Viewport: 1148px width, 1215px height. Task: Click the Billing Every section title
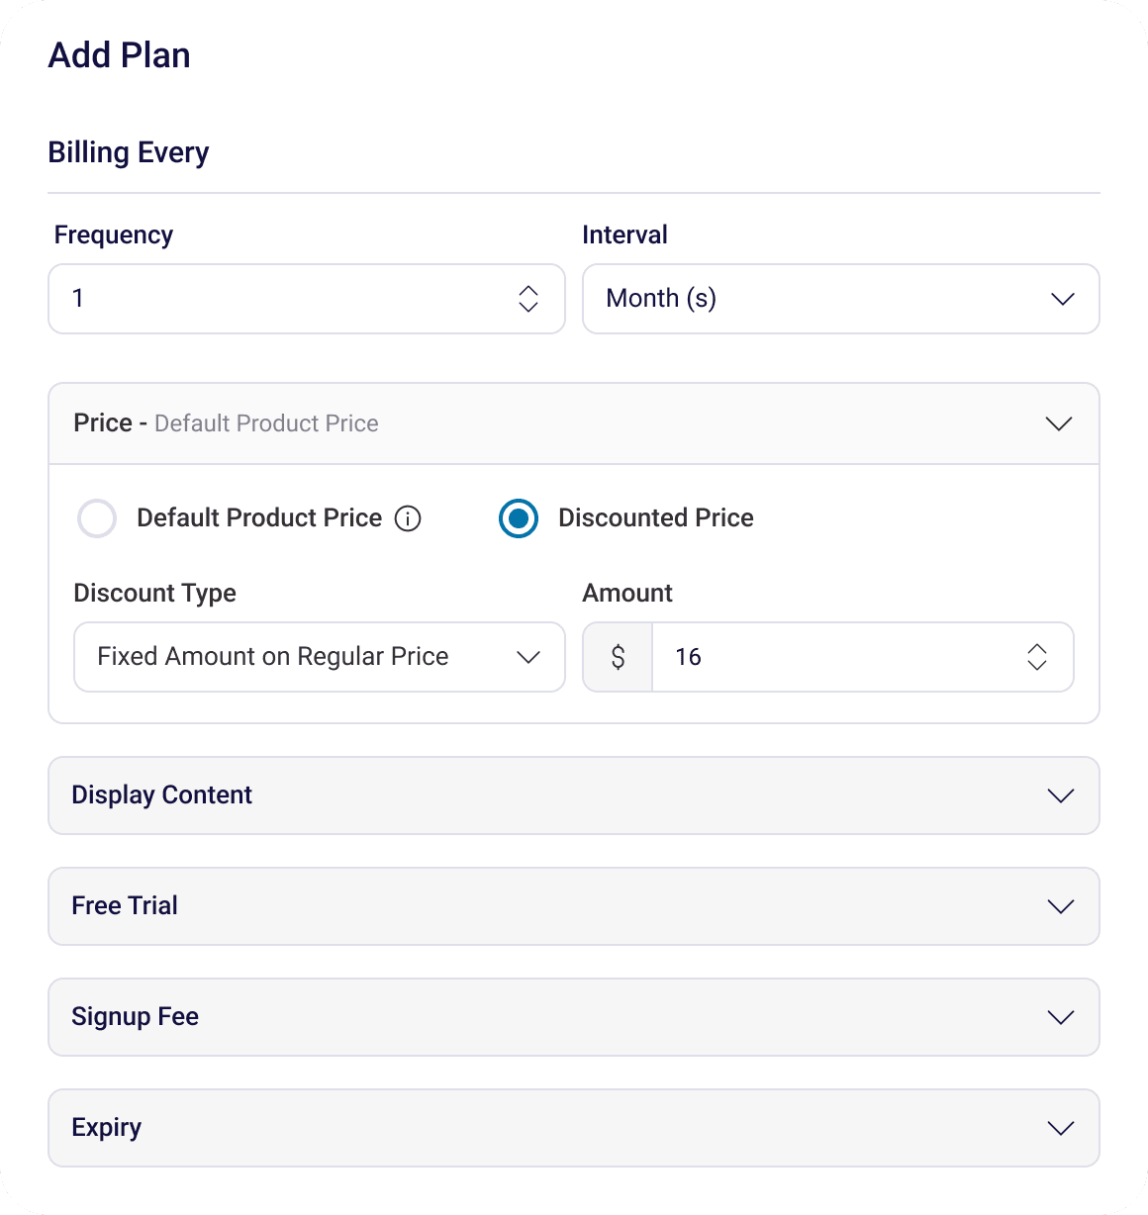[128, 152]
